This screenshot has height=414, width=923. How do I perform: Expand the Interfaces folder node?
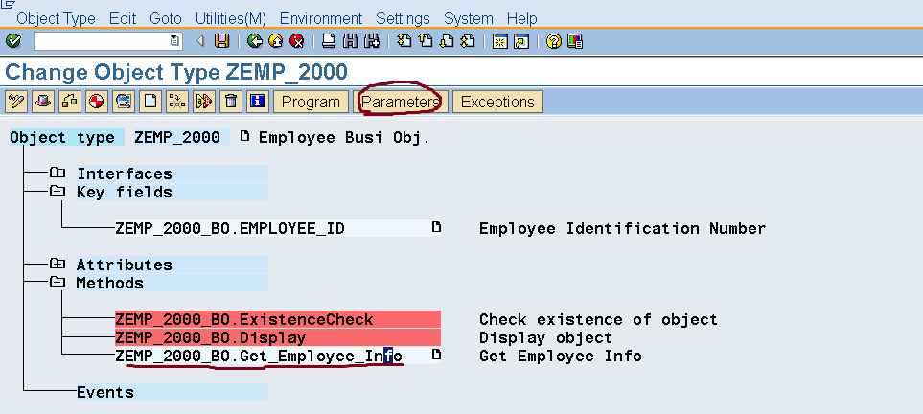click(58, 173)
